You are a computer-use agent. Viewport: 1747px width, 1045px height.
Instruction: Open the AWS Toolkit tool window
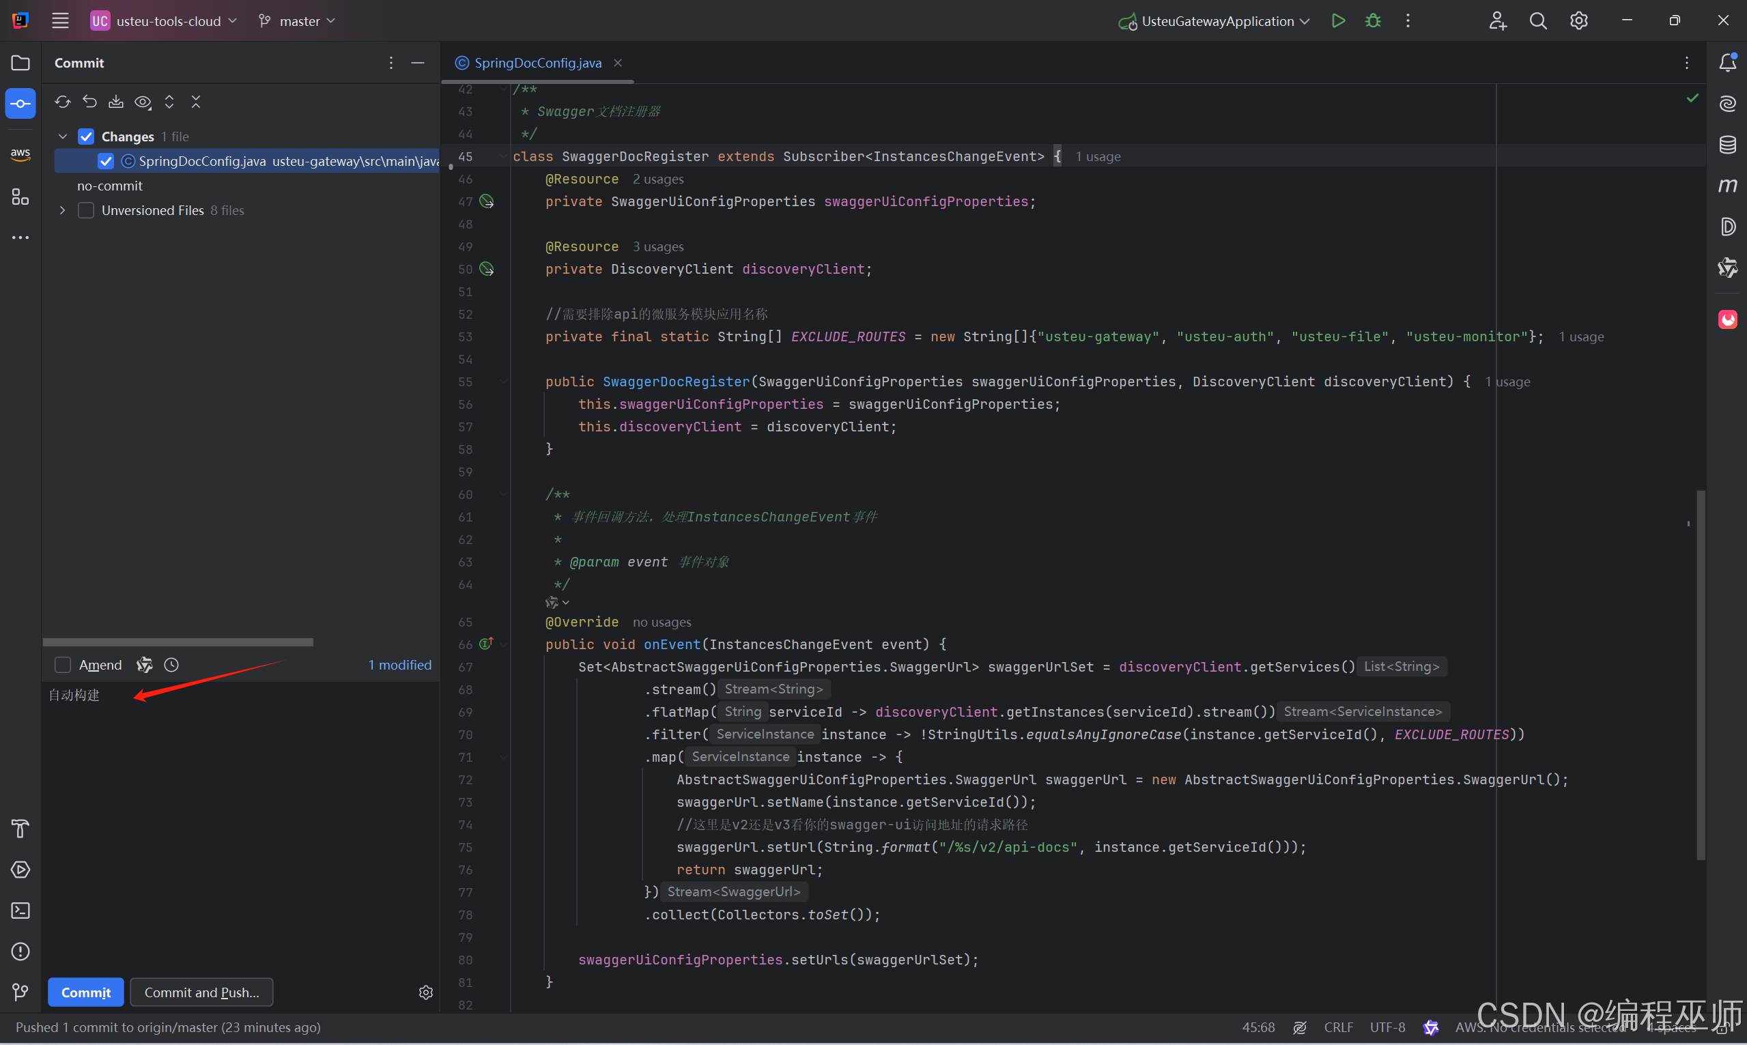tap(20, 154)
